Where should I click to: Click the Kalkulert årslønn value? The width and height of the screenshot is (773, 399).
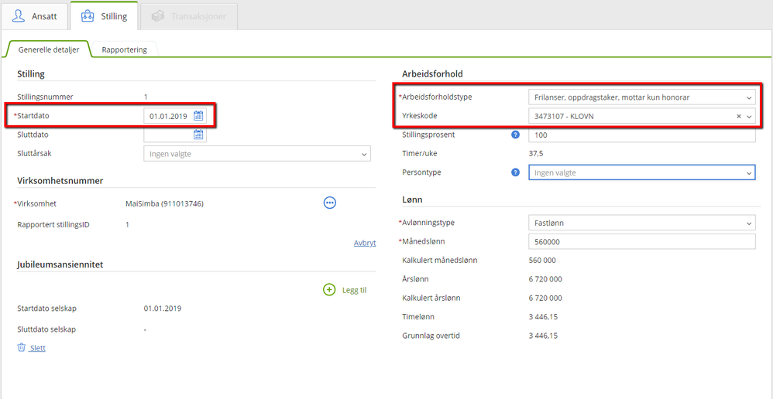(x=545, y=298)
